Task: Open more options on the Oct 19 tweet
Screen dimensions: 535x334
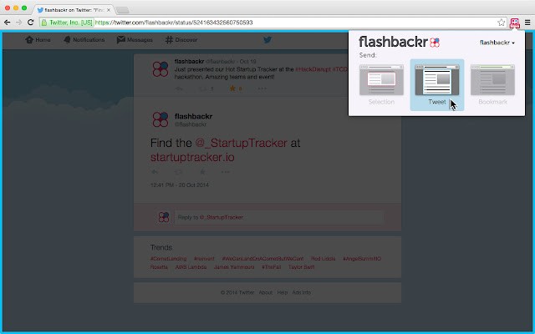Action: point(262,89)
